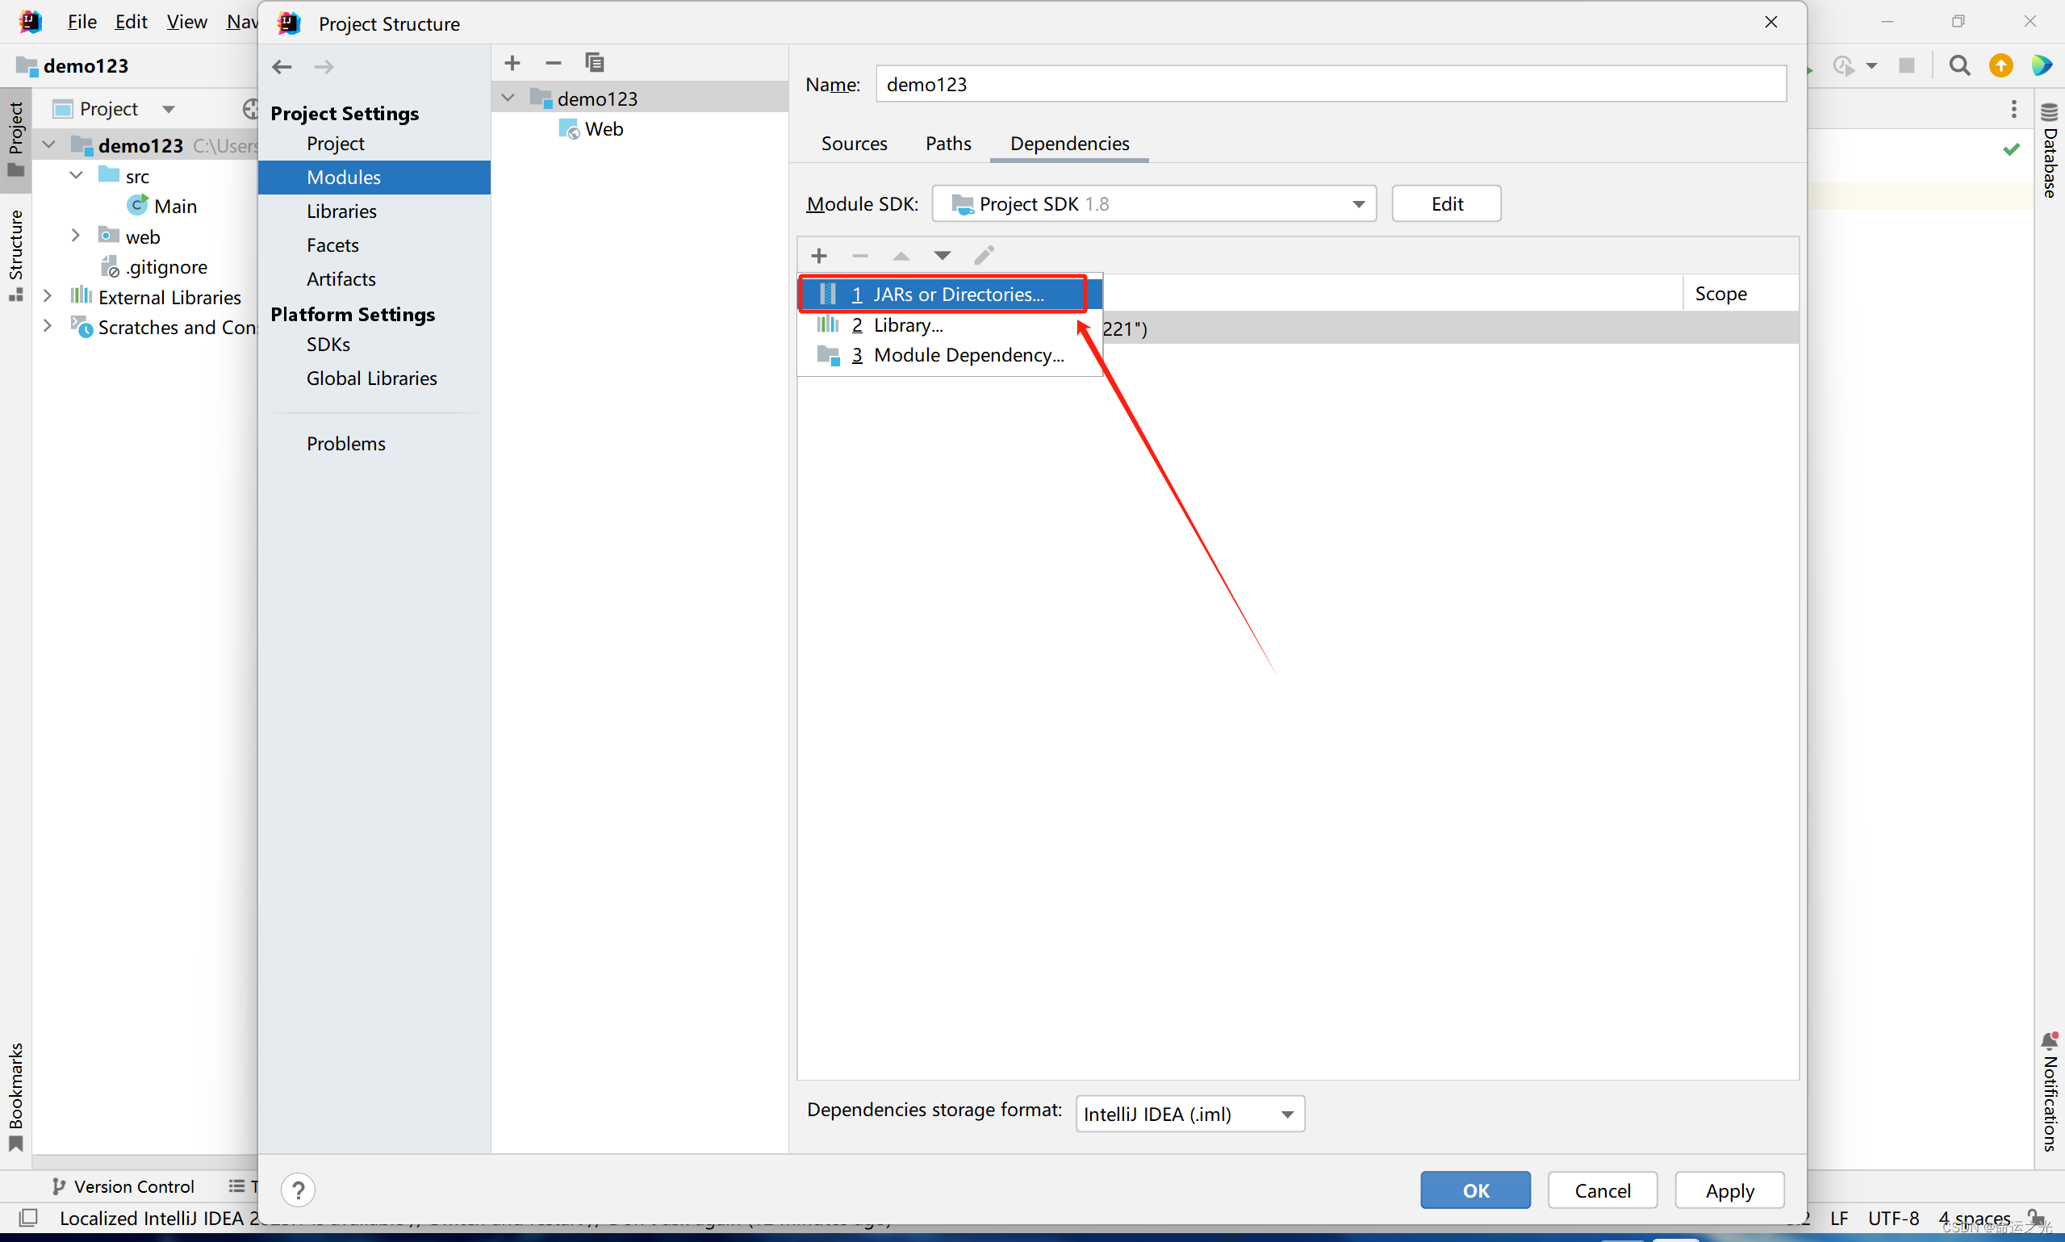This screenshot has width=2065, height=1242.
Task: Select the Sources tab
Action: pyautogui.click(x=854, y=143)
